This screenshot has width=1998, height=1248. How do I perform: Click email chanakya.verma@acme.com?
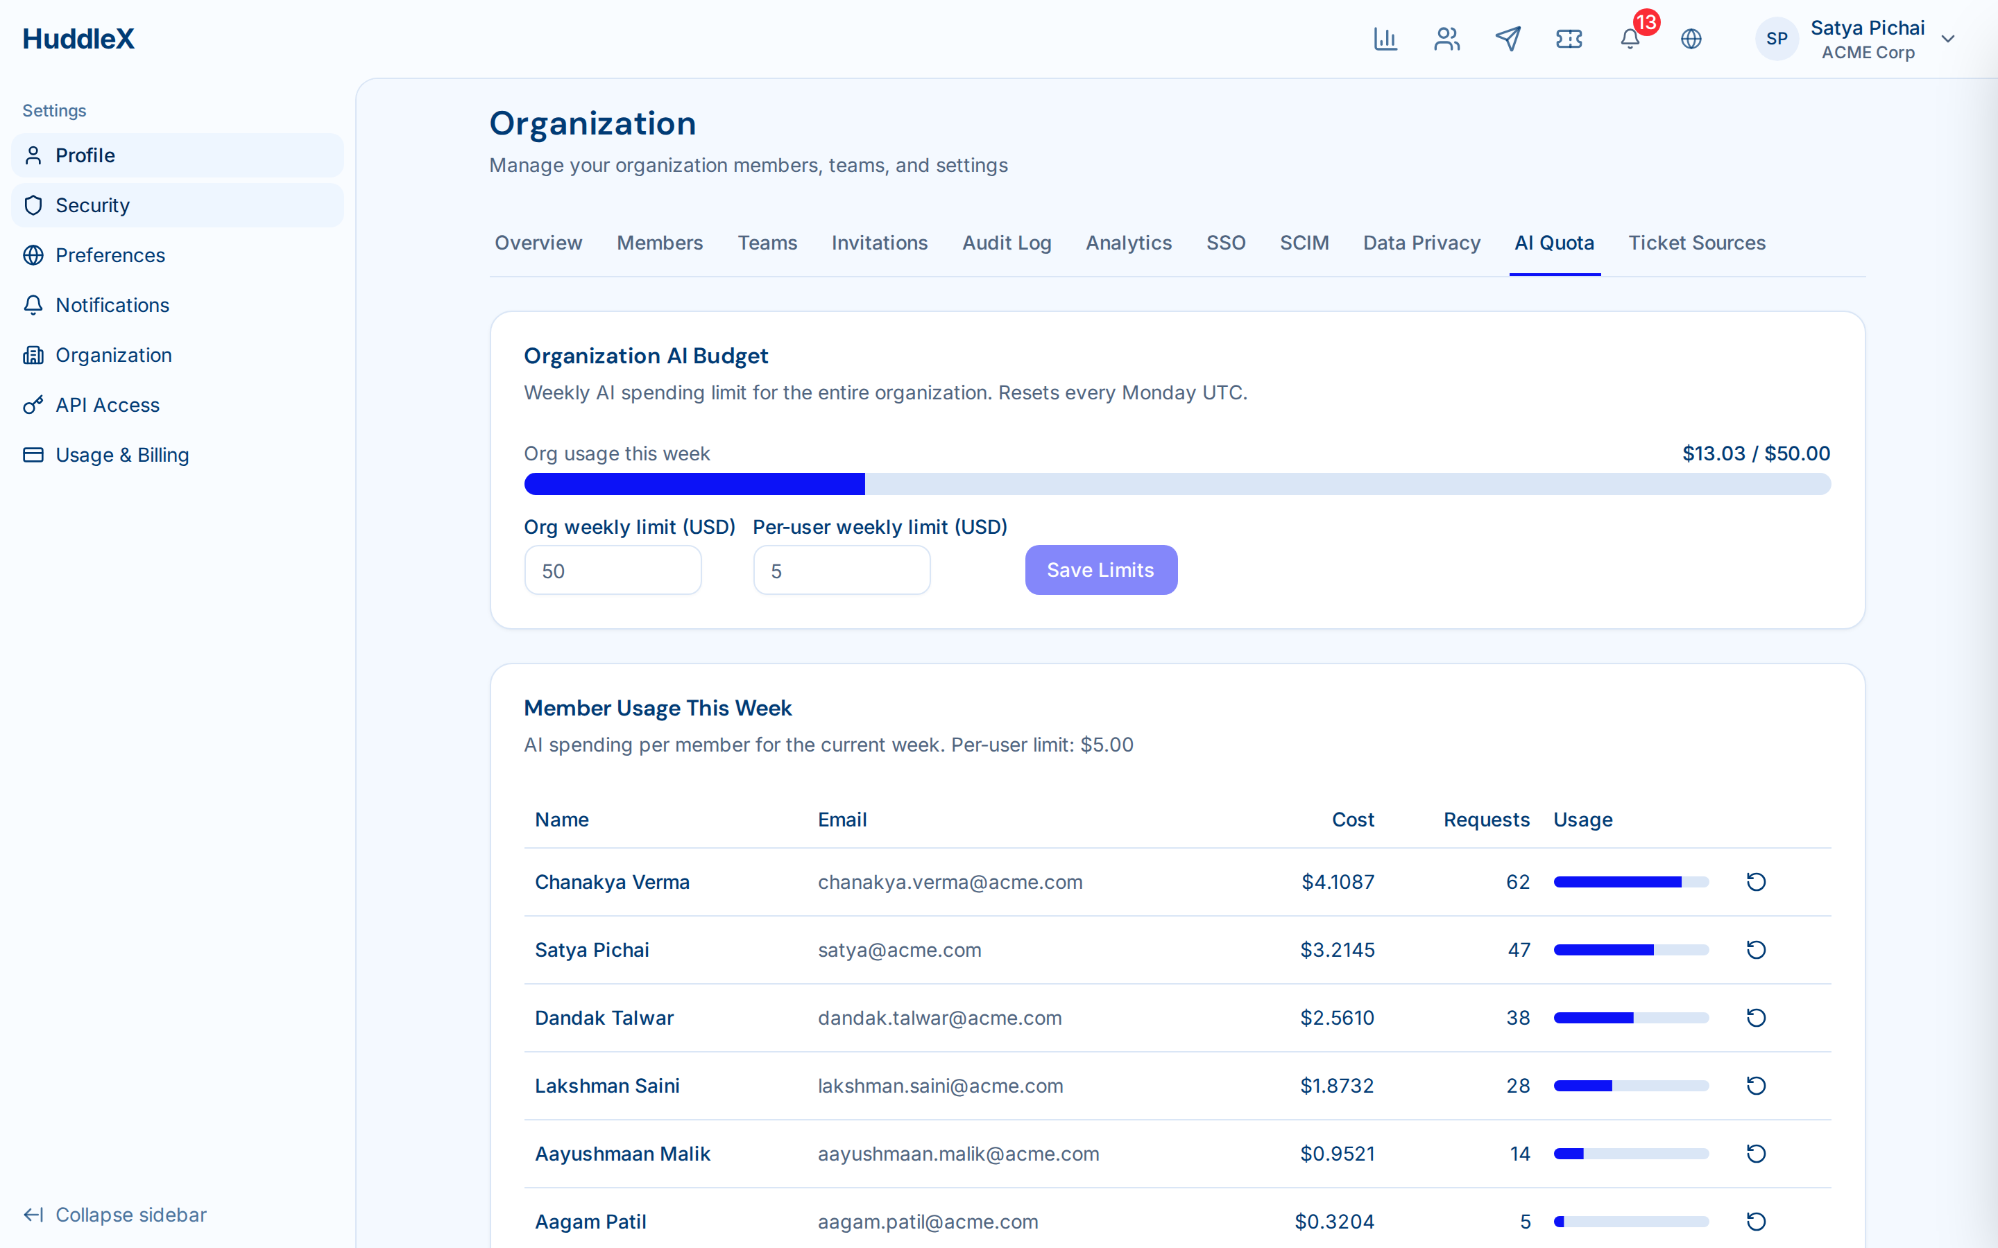click(950, 881)
